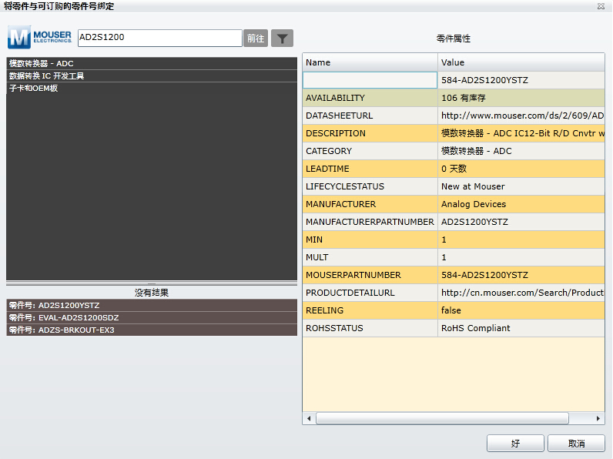Viewport: 613px width, 459px height.
Task: Click value Analog Devices
Action: tap(474, 204)
